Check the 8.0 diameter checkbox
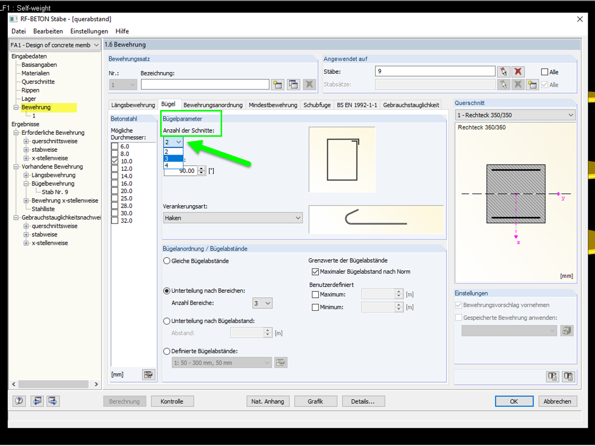 tap(115, 154)
